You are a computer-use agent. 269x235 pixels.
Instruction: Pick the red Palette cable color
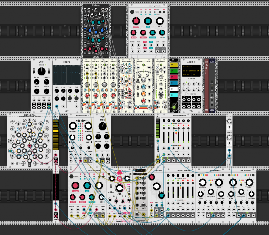click(x=174, y=77)
